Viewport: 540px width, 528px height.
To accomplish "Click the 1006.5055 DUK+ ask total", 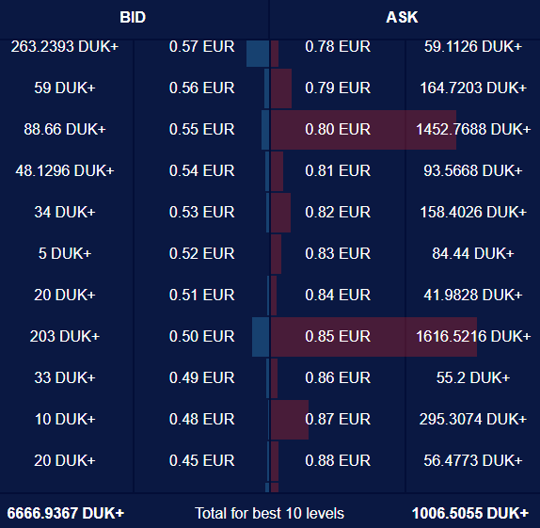I will (x=470, y=513).
